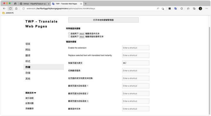Click the ⌘Z shortcut field for 恢复页面为原文
Image resolution: width=211 pixels, height=116 pixels.
136,63
